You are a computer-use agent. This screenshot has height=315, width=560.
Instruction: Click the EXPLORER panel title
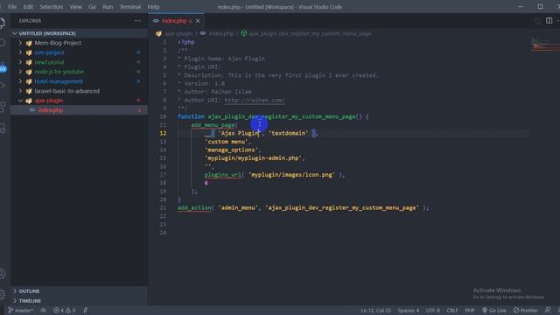tap(30, 21)
